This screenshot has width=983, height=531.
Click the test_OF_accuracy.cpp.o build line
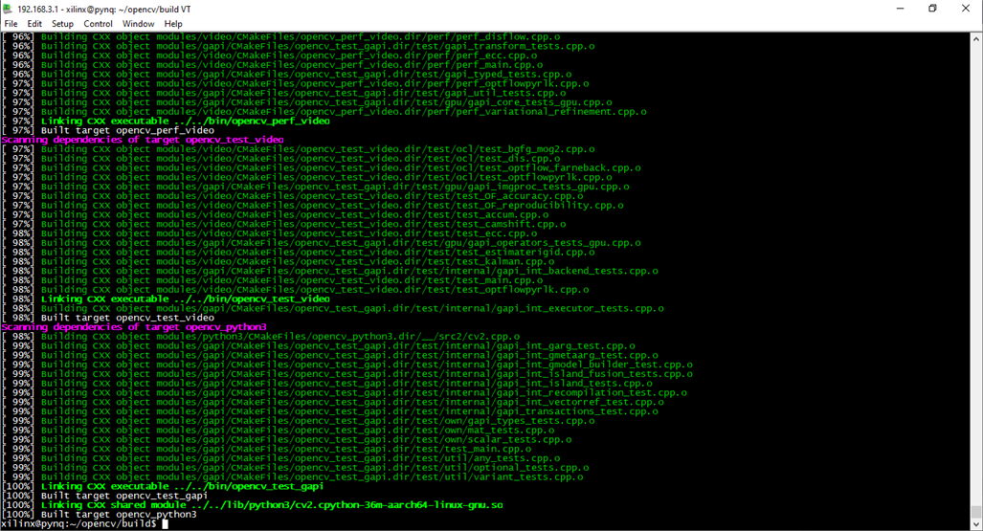(x=292, y=195)
